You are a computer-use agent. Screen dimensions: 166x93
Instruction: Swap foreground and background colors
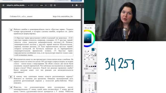[96, 49]
